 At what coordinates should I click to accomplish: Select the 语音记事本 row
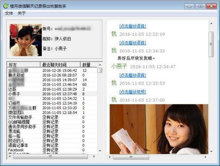coord(52,145)
